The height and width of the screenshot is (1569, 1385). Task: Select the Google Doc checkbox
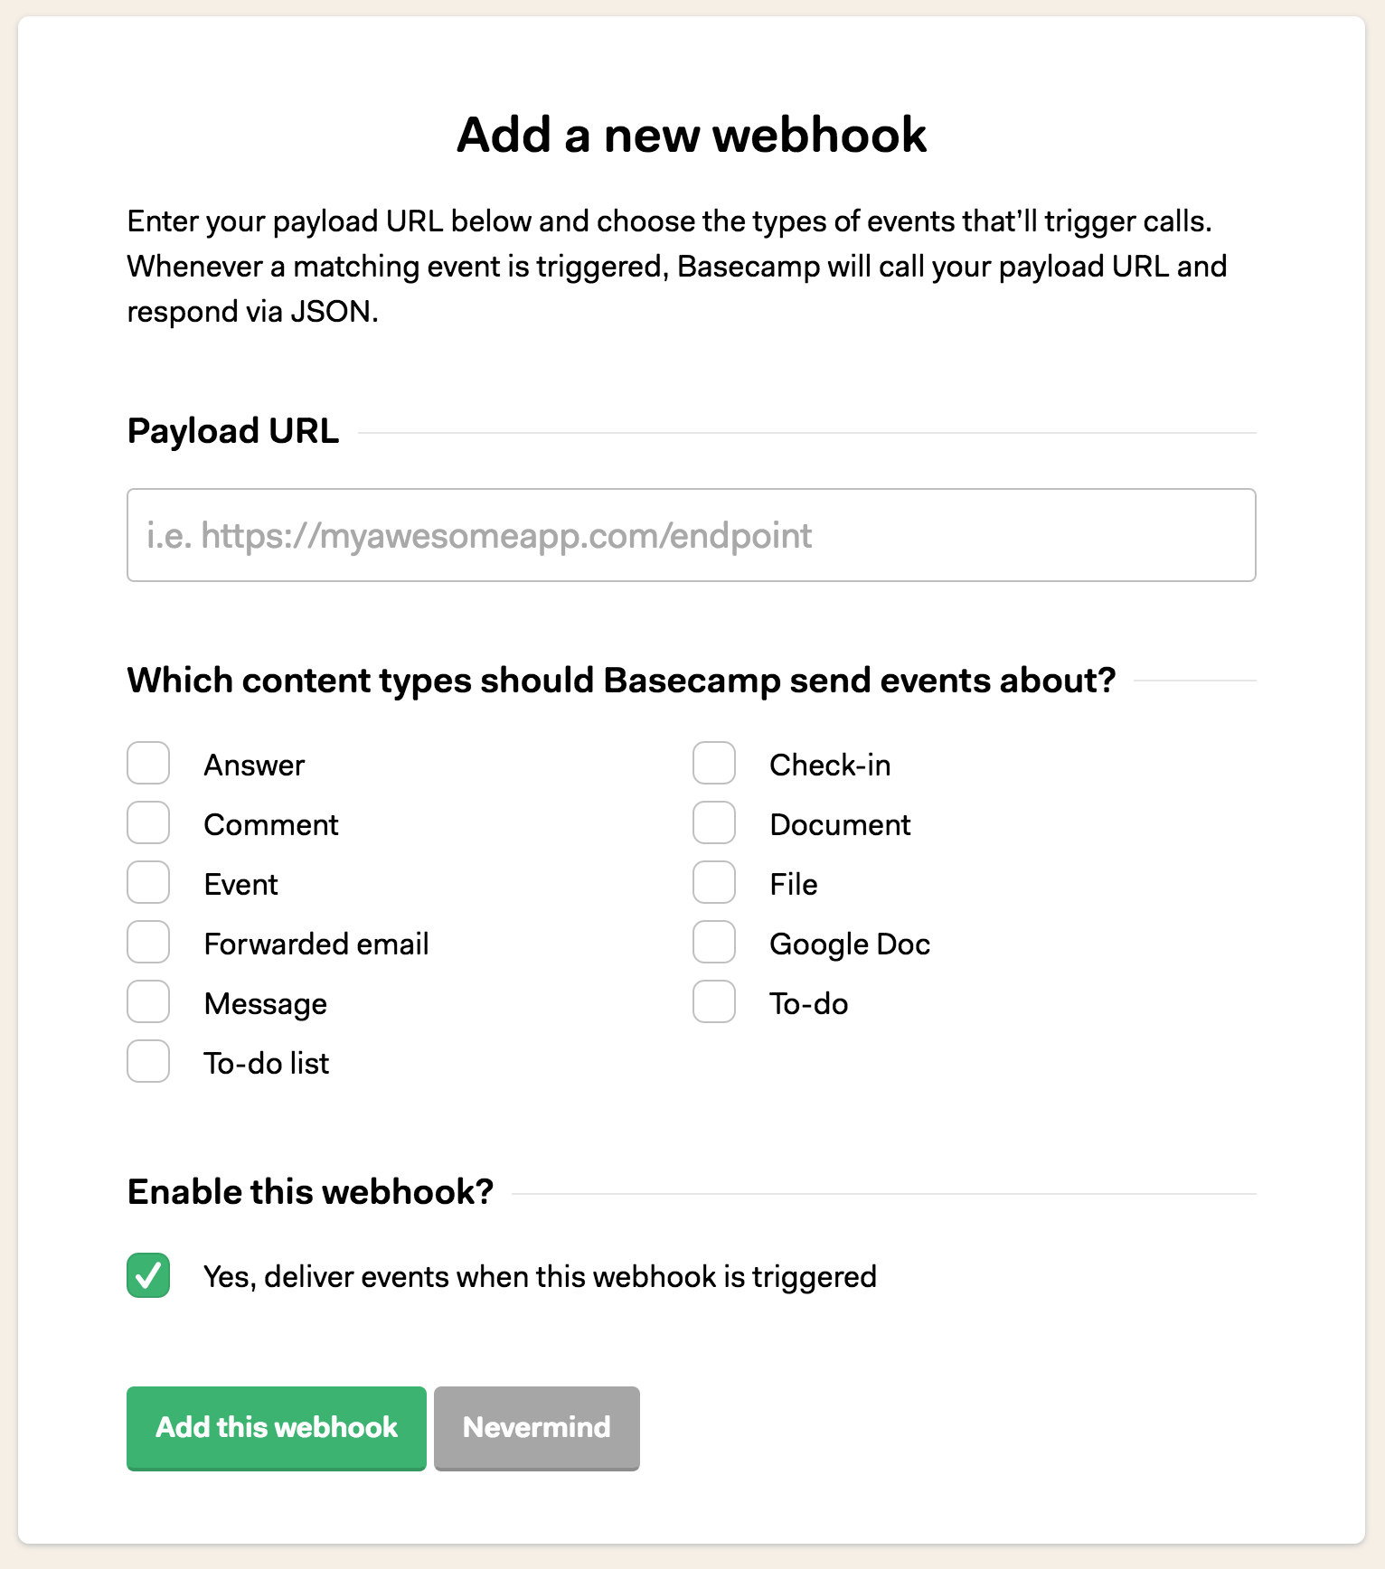(714, 943)
